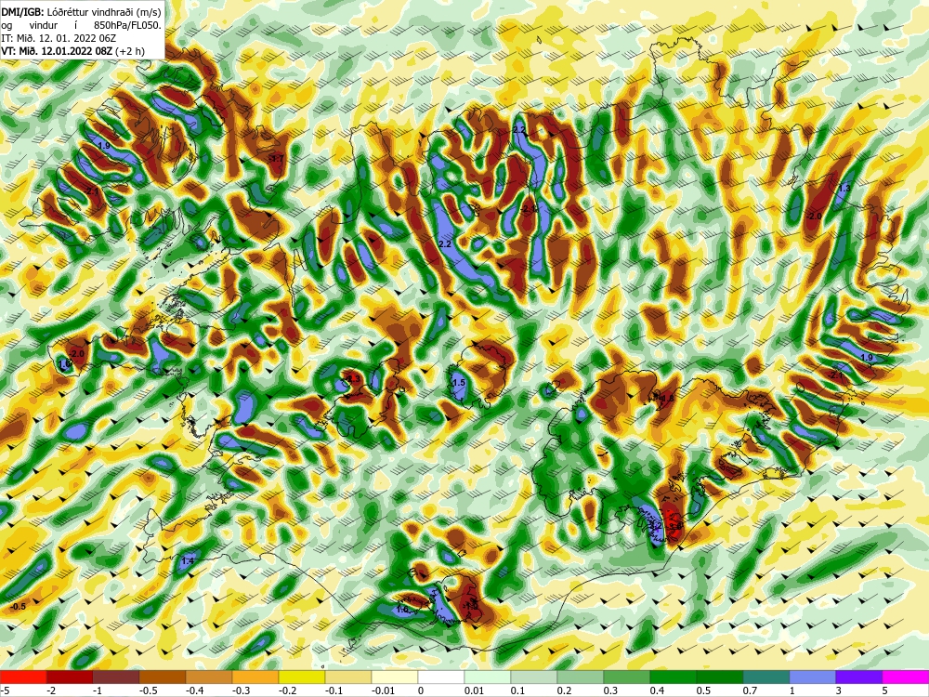This screenshot has height=697, width=929.
Task: Select the valid time 'VT: Mið. 12.01.2022 08Z (+2 h)'
Action: click(72, 51)
